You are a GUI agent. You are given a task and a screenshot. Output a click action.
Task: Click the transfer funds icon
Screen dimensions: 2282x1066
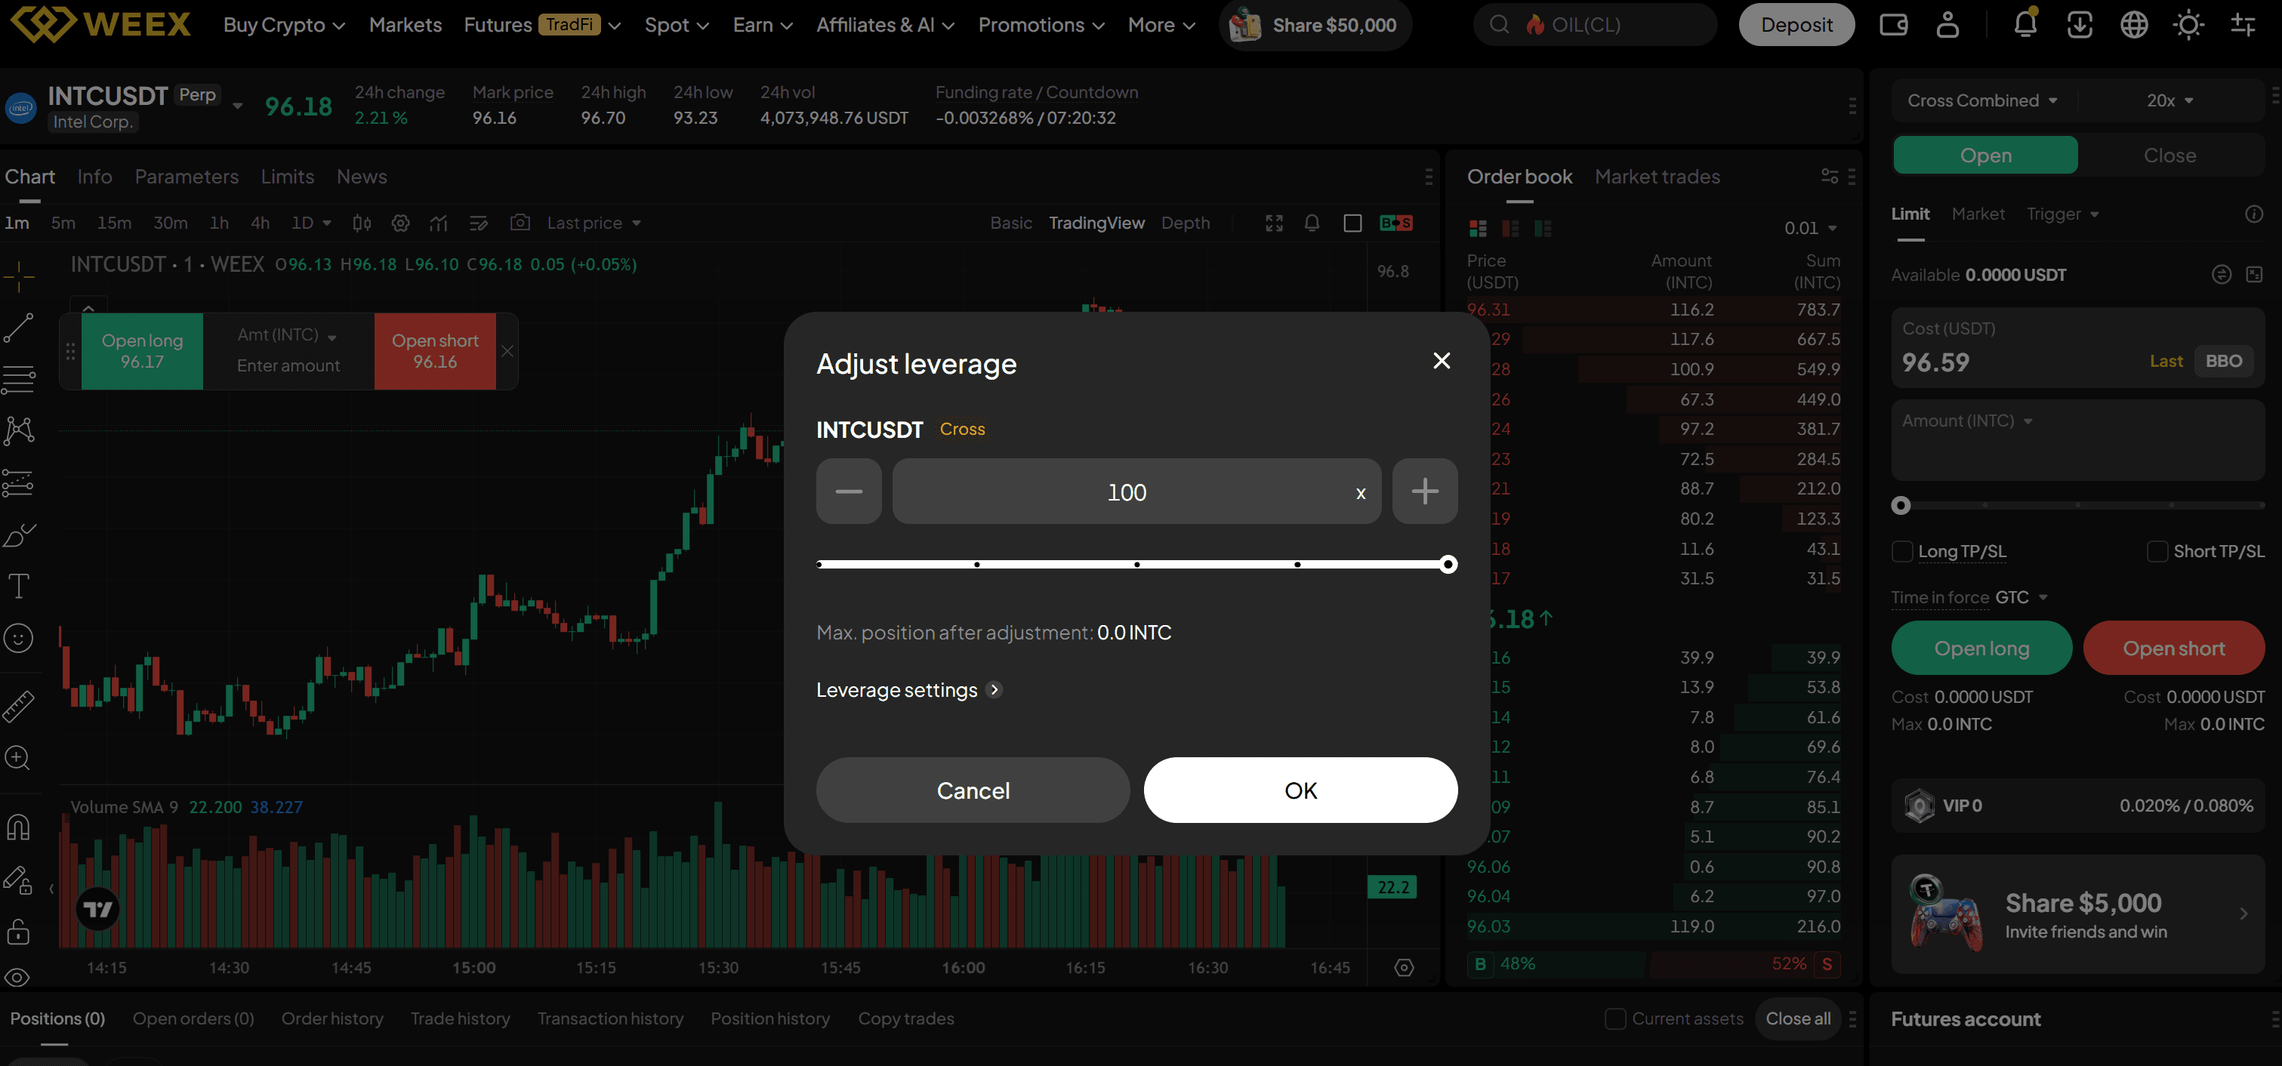pos(2221,275)
